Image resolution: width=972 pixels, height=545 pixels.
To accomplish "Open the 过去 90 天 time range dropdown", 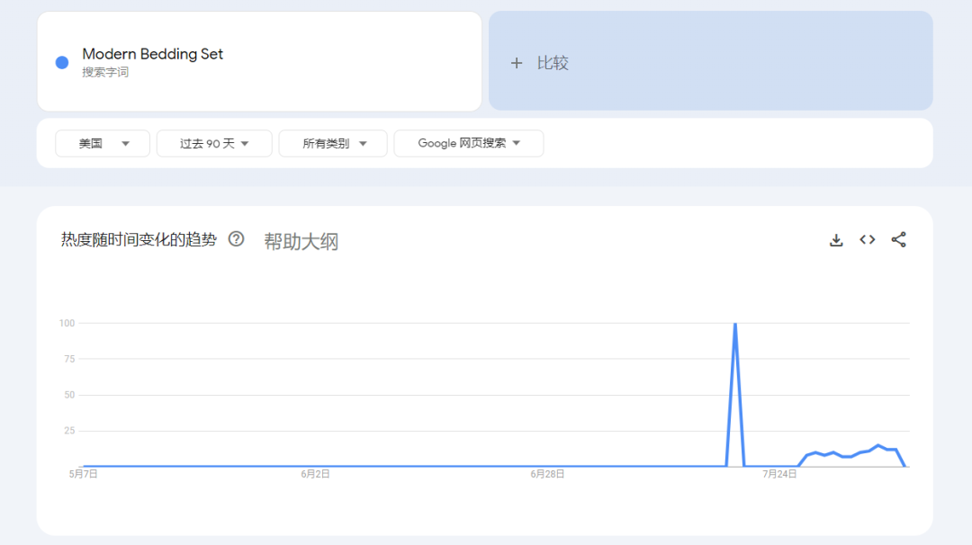I will [x=214, y=144].
